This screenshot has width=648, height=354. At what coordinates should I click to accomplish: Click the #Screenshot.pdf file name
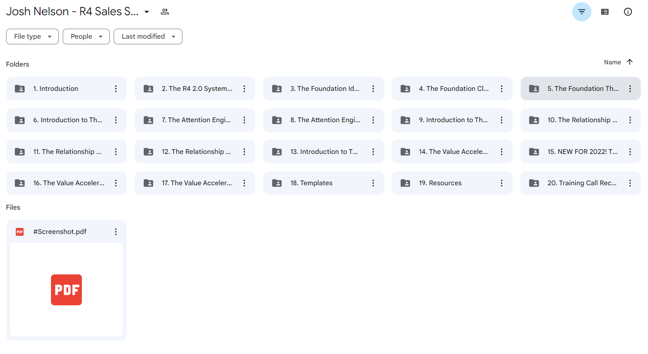(x=60, y=232)
